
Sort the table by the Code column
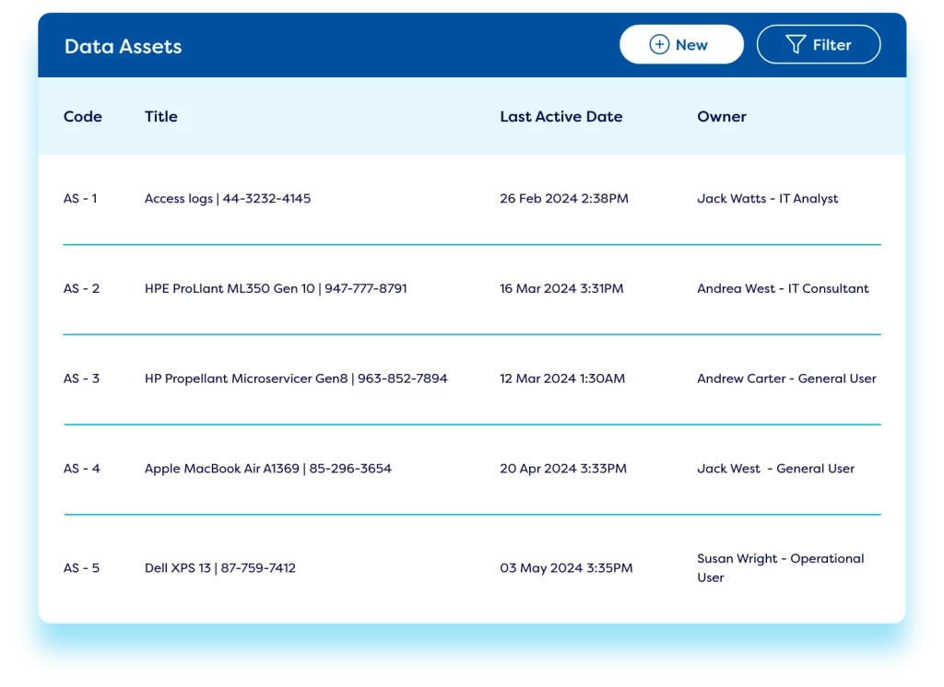coord(83,116)
